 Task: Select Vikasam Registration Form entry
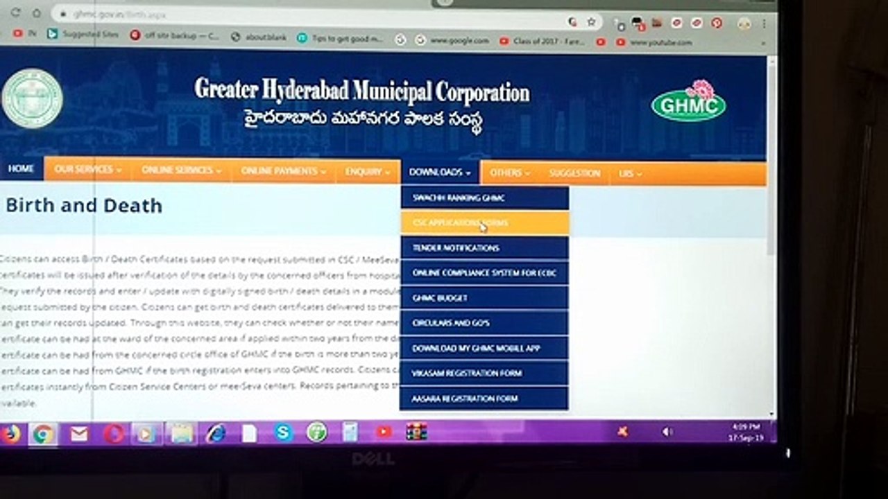(x=484, y=373)
